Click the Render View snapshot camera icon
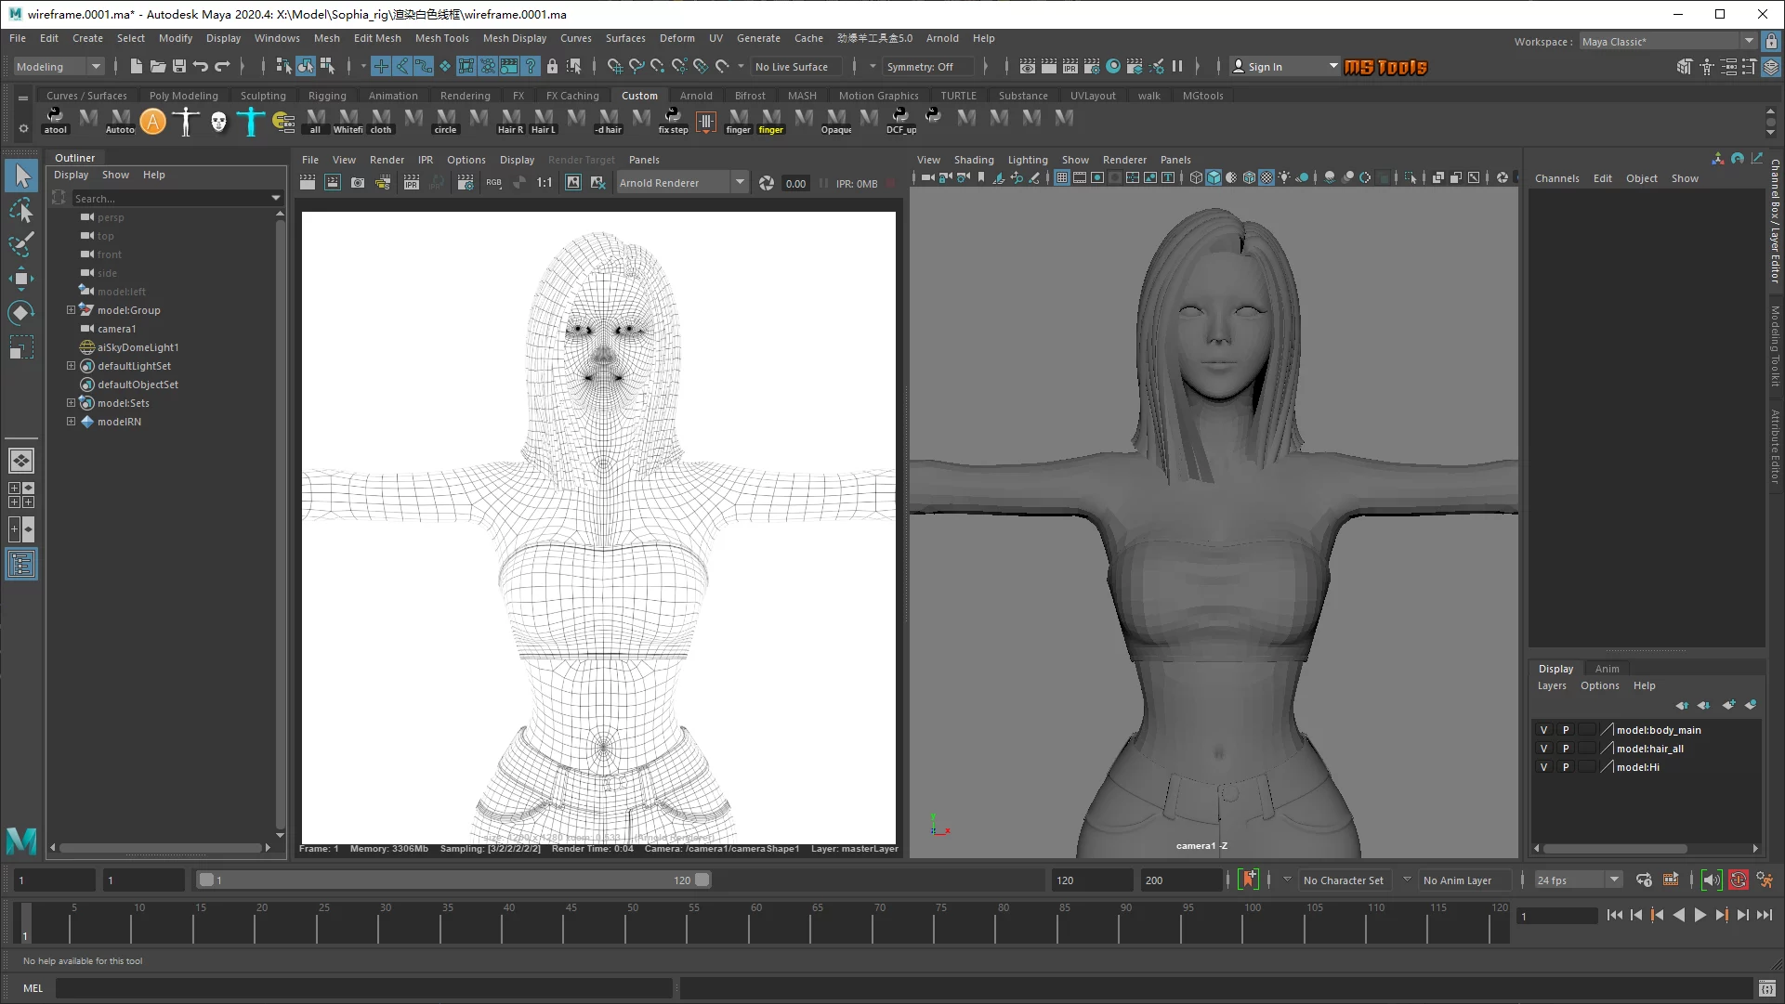1785x1004 pixels. point(358,183)
